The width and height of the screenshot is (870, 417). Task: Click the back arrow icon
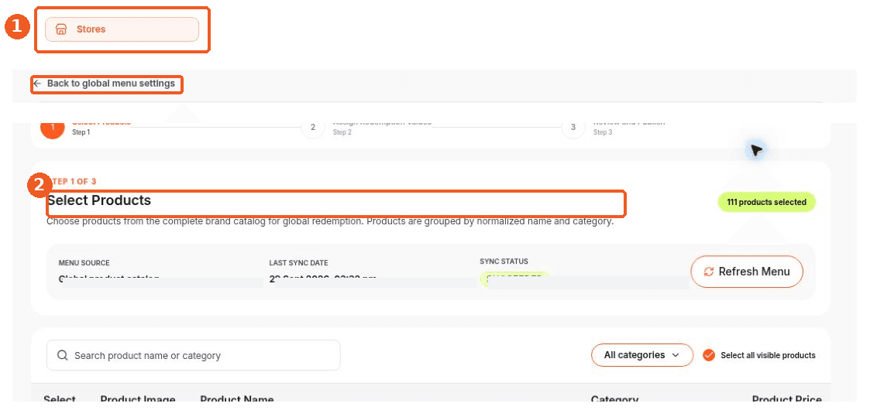coord(37,84)
